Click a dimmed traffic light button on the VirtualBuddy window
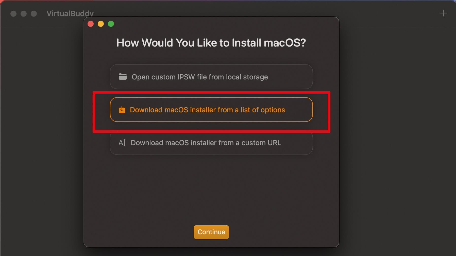This screenshot has height=256, width=456. click(x=13, y=14)
